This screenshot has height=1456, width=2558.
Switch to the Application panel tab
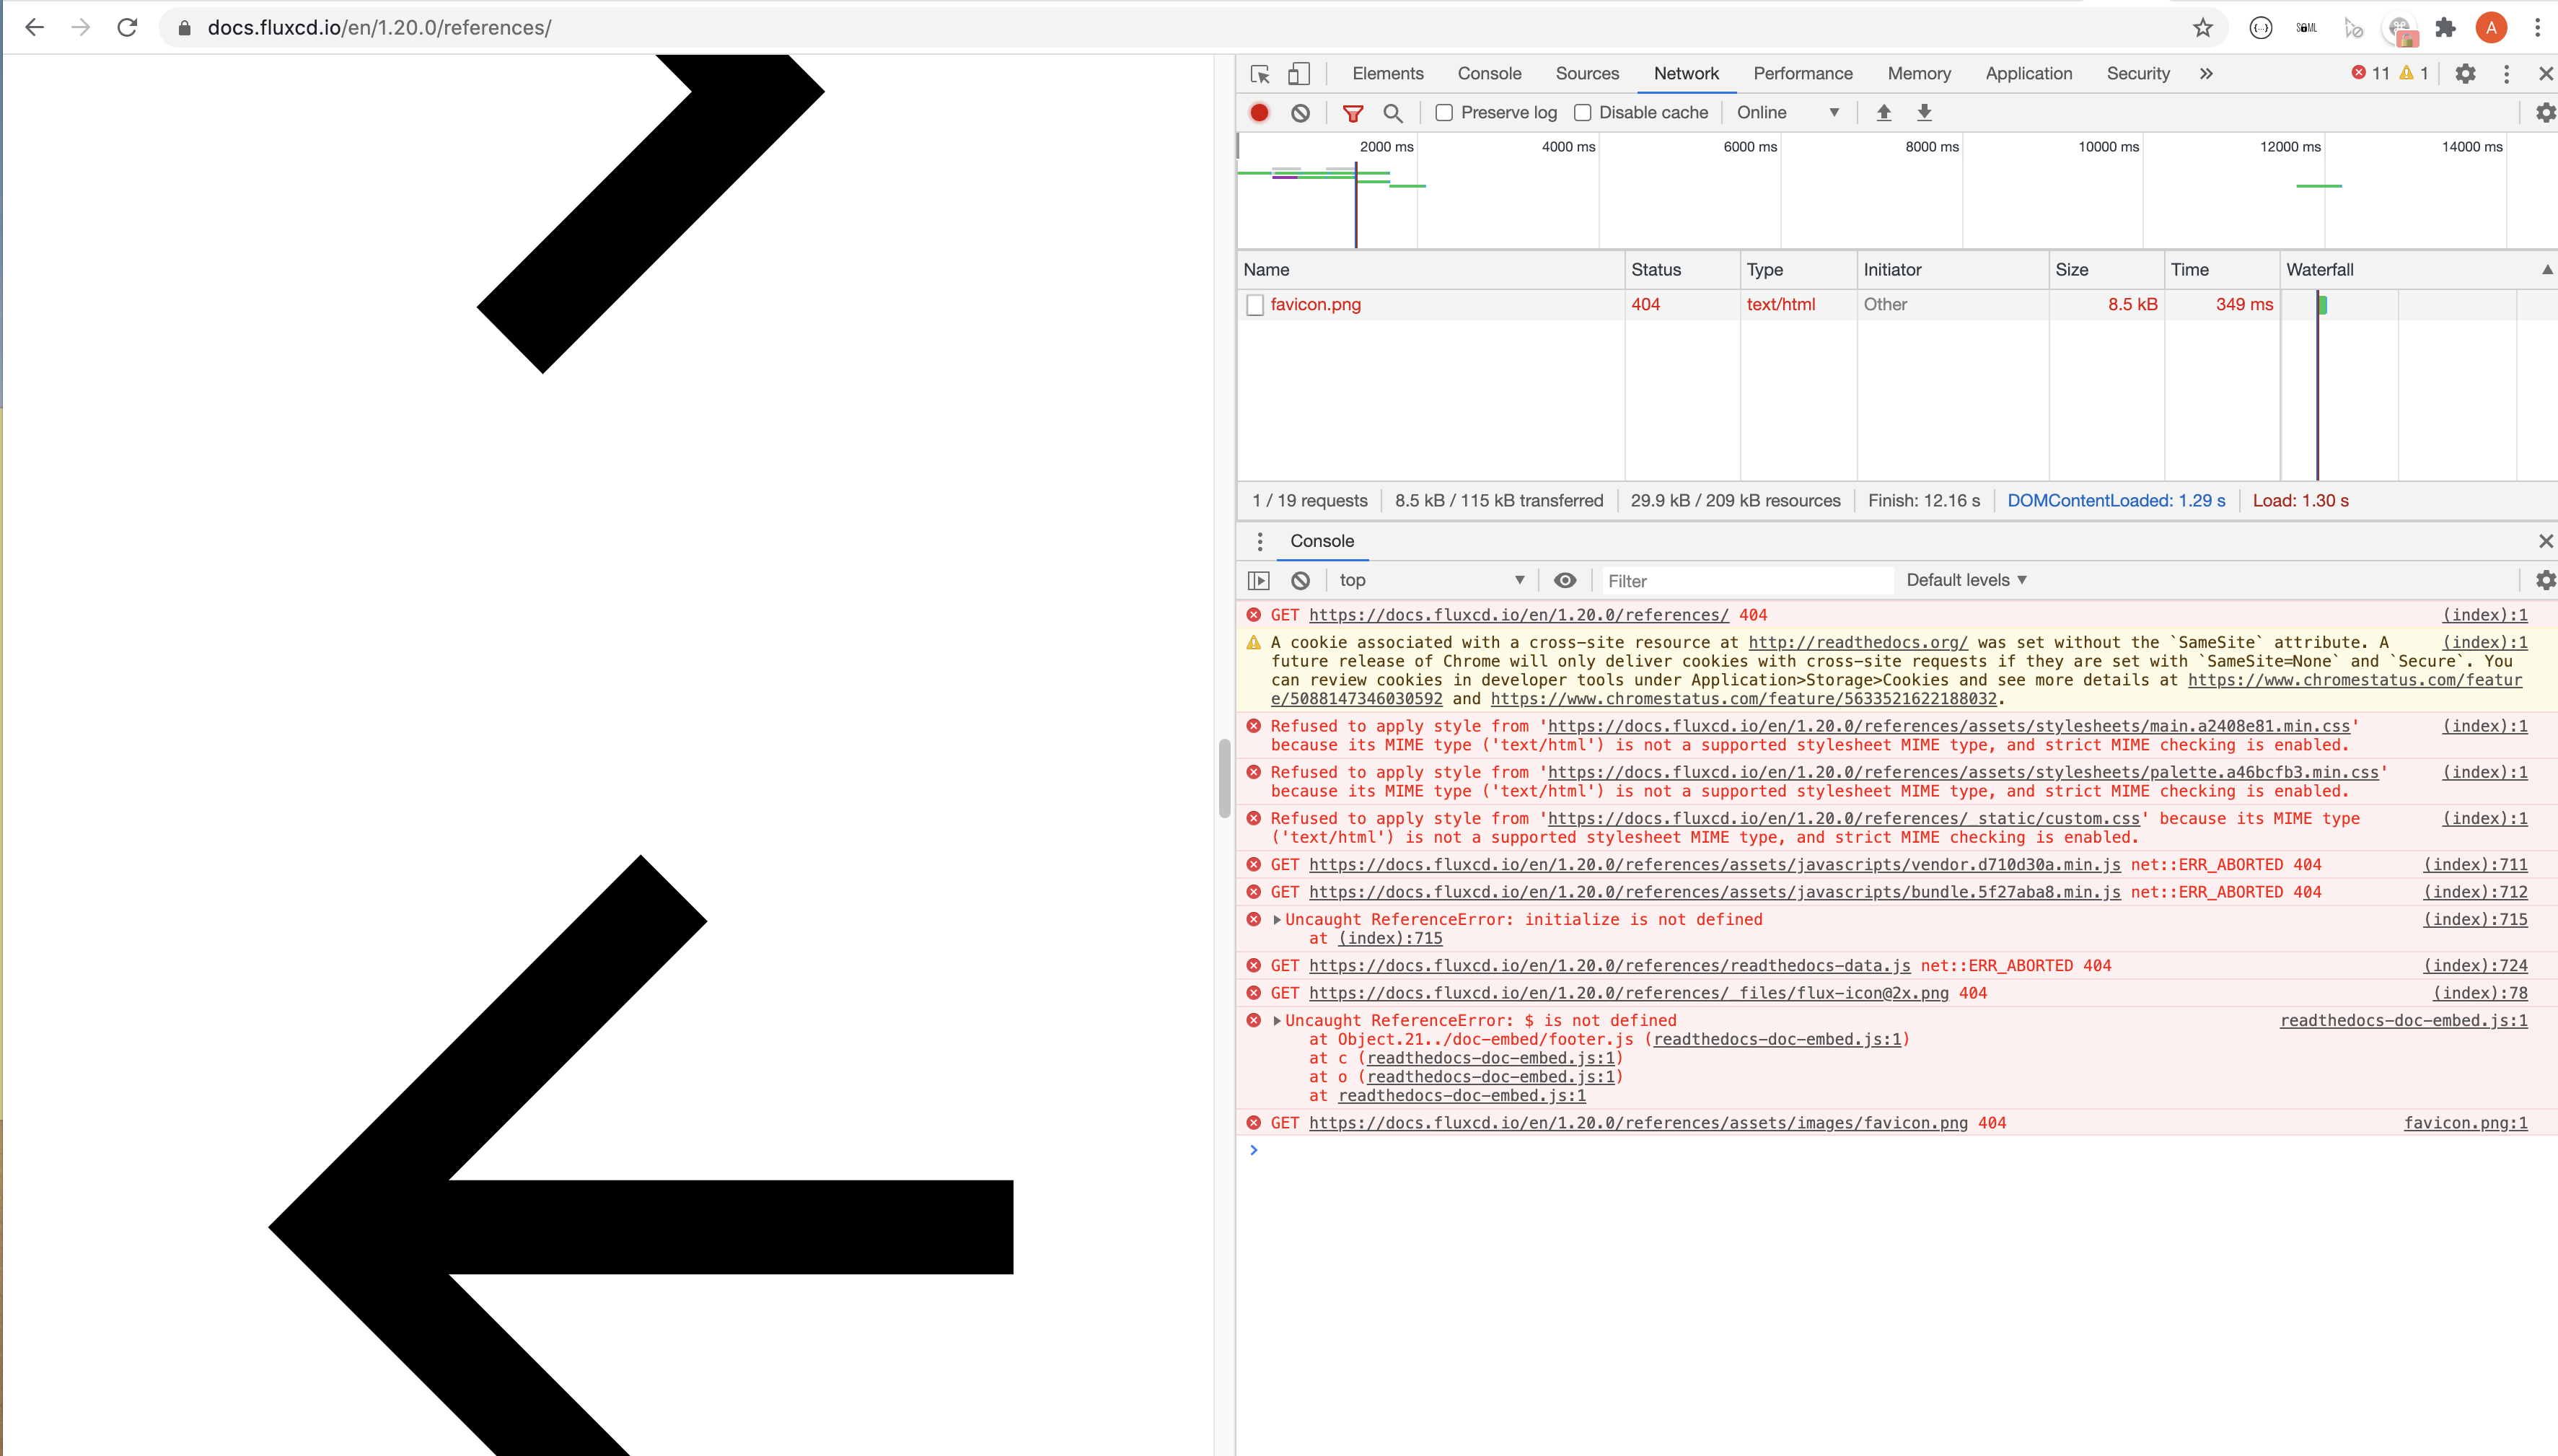pos(2027,73)
